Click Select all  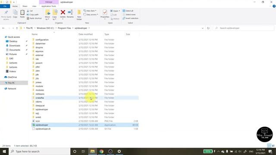pyautogui.click(x=128, y=11)
